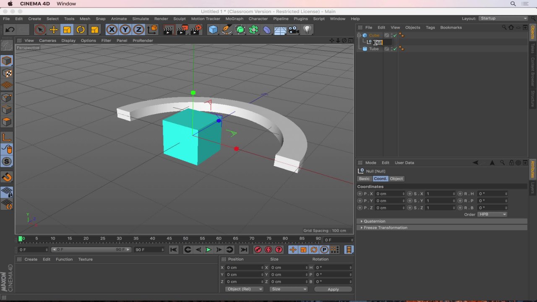Click the Render View clapperboard icon
The width and height of the screenshot is (537, 302).
[x=169, y=29]
